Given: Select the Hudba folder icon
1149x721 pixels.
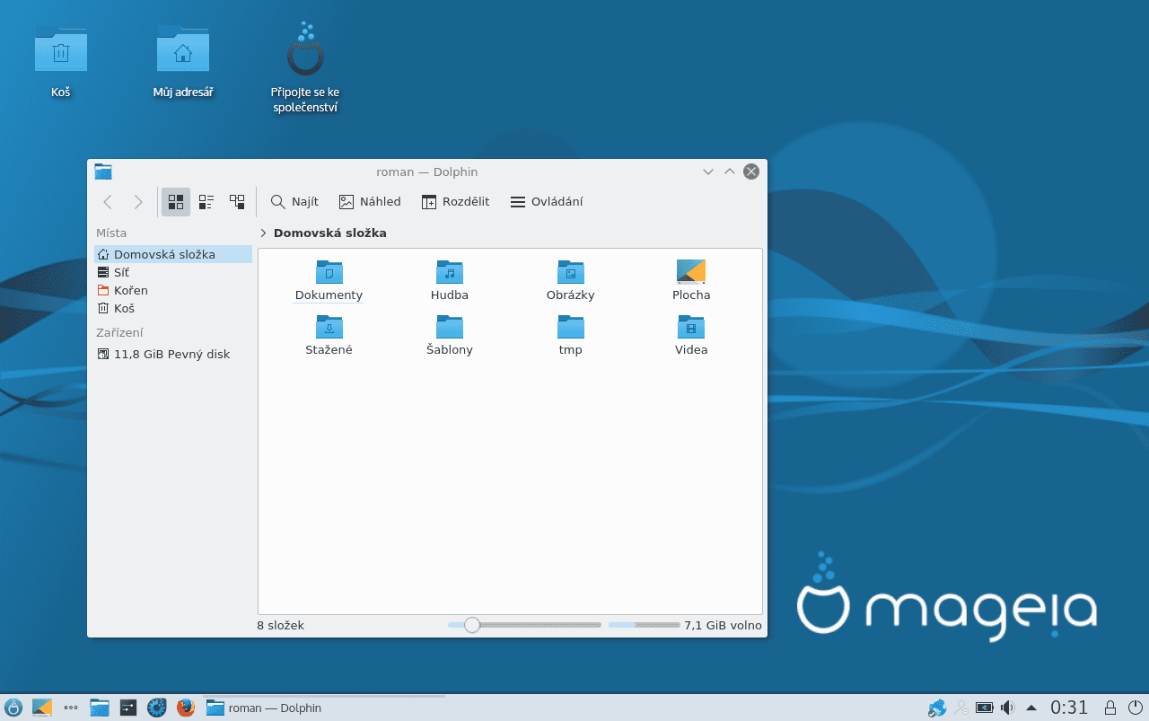Looking at the screenshot, I should point(450,272).
